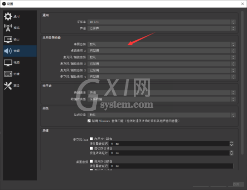Open the General (通用) settings gear icon

tap(8, 16)
